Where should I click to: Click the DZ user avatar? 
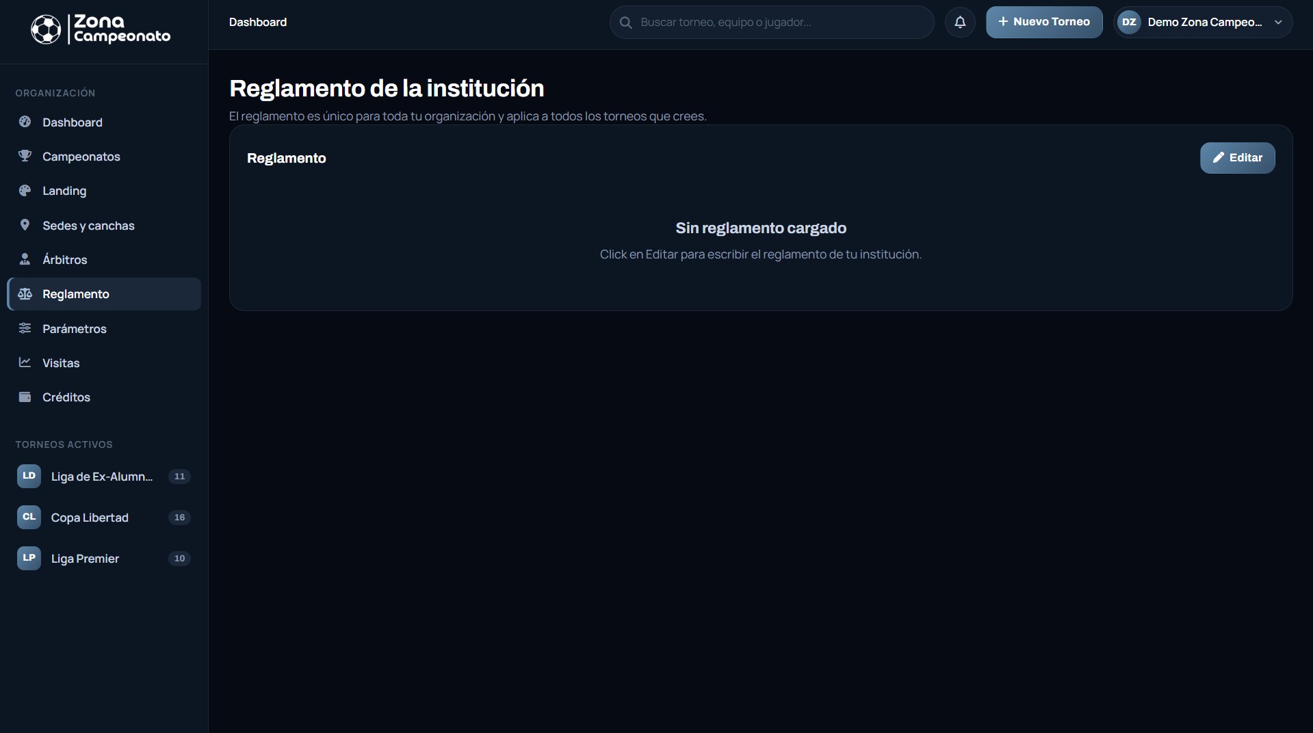tap(1129, 22)
